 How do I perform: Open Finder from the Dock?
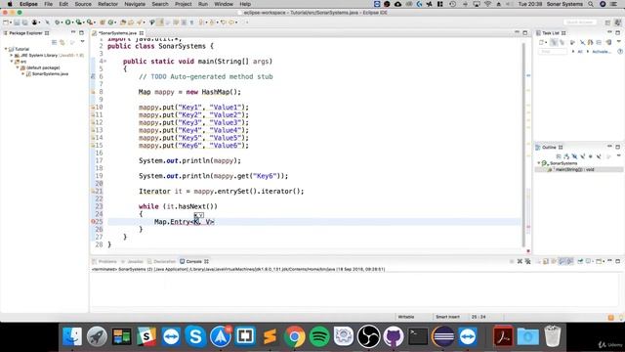coord(72,336)
